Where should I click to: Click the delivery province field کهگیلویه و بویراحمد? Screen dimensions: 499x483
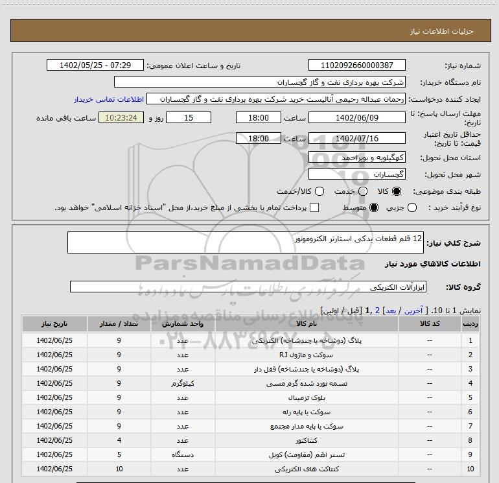pyautogui.click(x=356, y=158)
